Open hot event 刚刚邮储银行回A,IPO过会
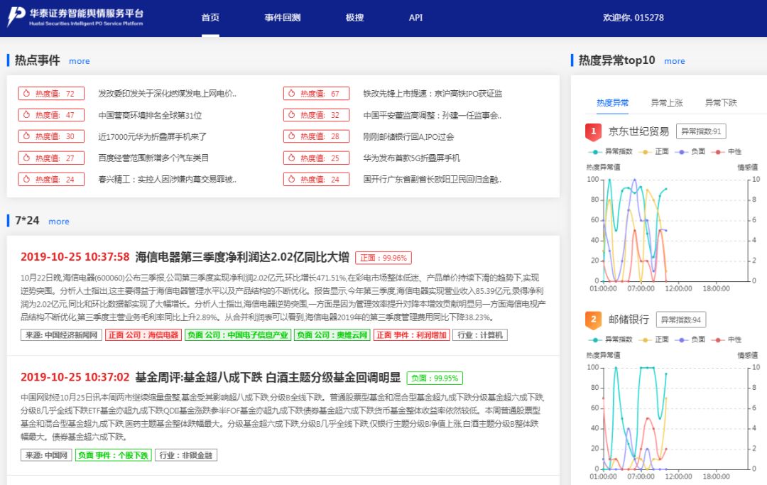 pos(408,136)
